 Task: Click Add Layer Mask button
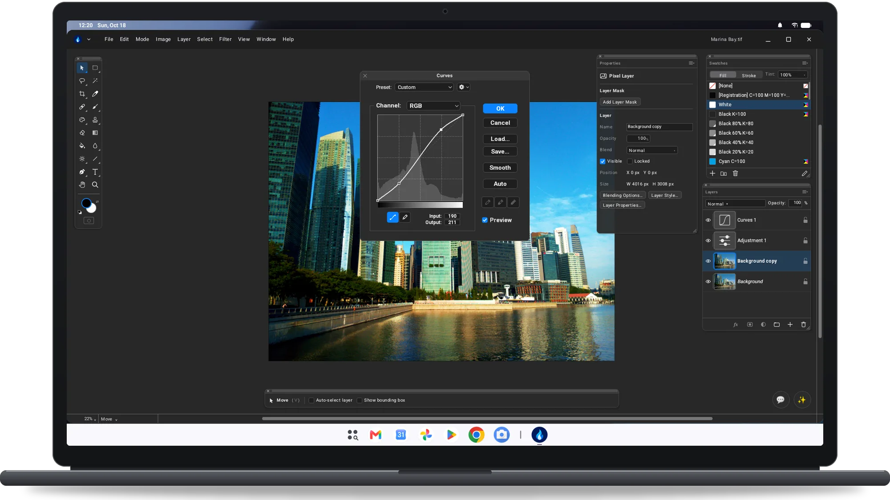(x=620, y=102)
